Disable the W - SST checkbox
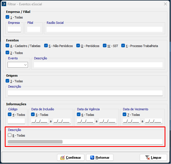 pos(105,46)
